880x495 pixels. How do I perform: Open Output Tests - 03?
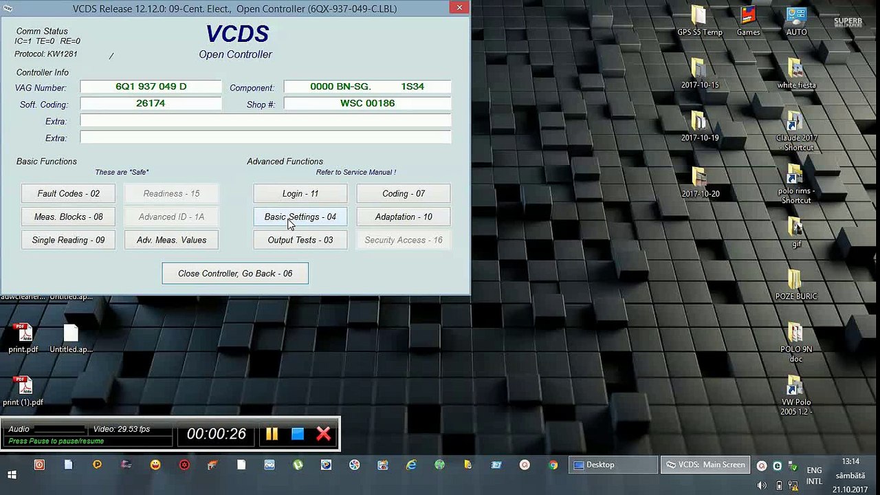click(300, 241)
